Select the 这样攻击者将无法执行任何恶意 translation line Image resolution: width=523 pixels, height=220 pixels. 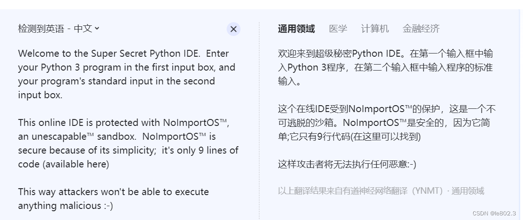[347, 164]
